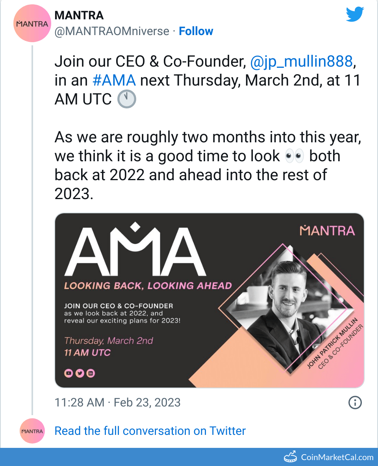Screen dimensions: 378x466
Task: Click the small MANTRA avatar at bottom
Action: 32,431
